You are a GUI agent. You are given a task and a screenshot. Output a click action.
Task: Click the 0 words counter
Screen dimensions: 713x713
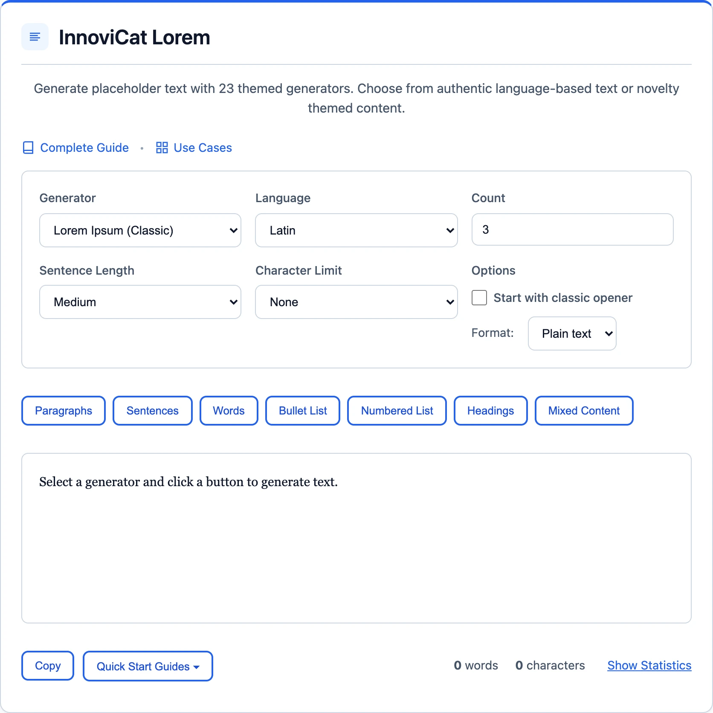point(476,665)
